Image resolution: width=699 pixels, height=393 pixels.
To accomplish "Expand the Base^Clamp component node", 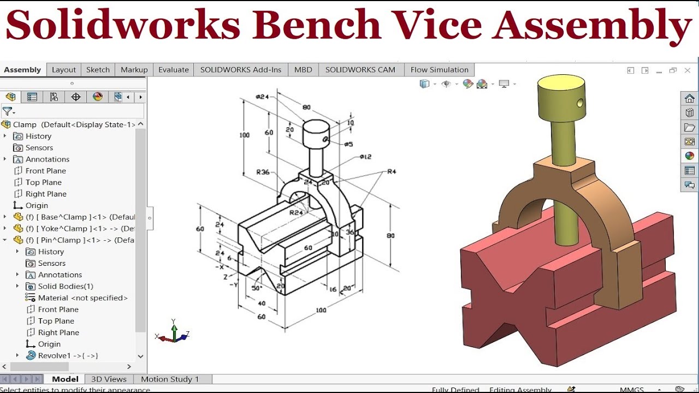I will click(5, 217).
